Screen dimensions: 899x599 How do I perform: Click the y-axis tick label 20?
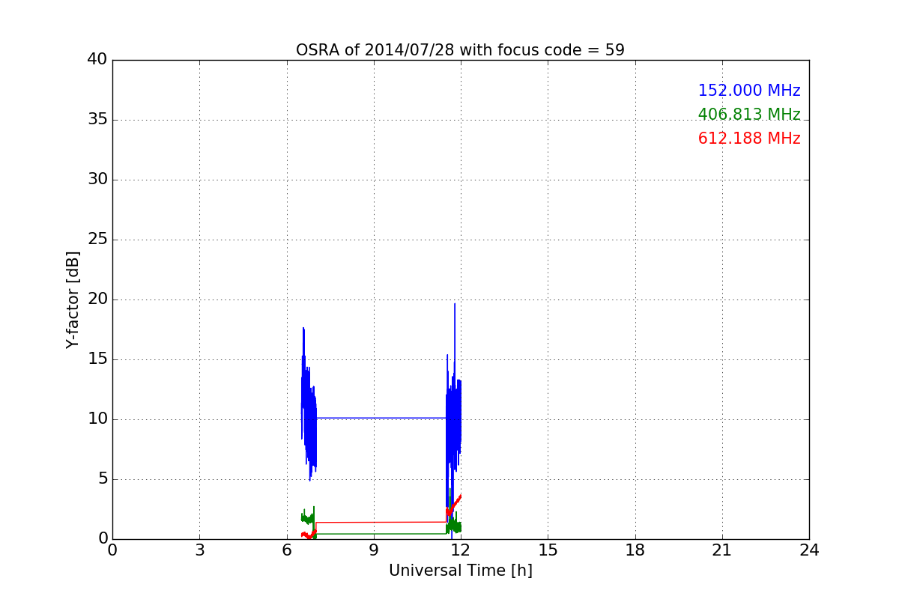(97, 299)
